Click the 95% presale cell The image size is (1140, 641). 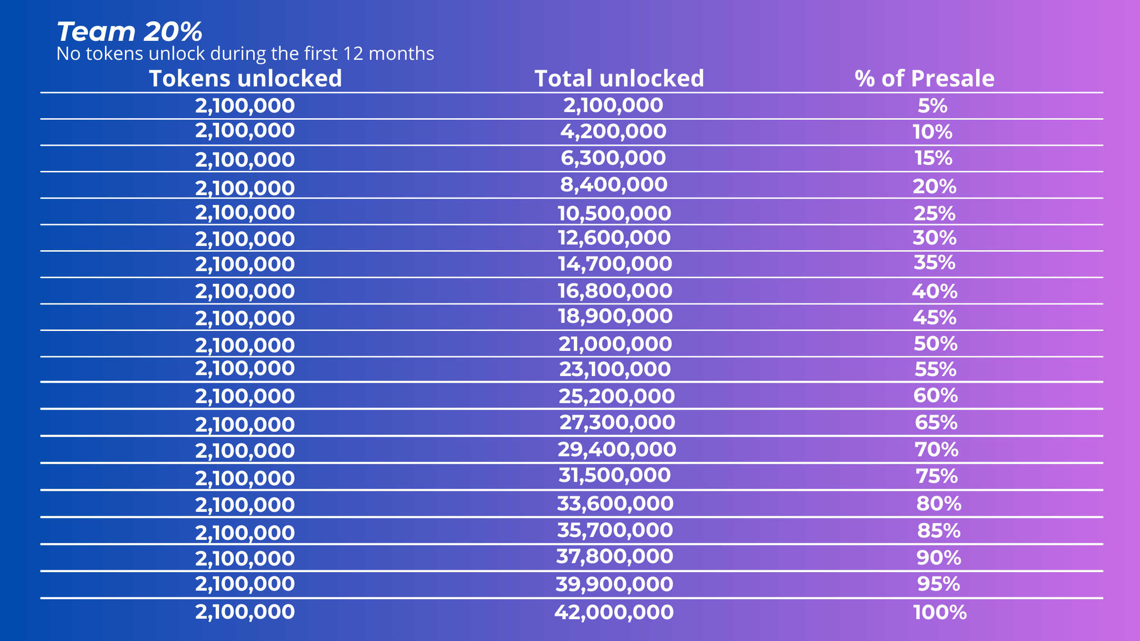pos(939,584)
